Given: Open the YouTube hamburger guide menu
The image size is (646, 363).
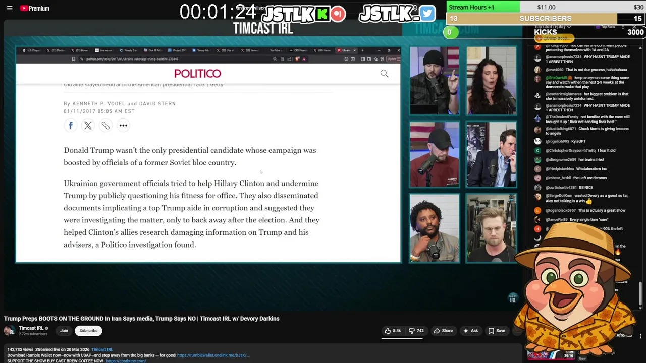Looking at the screenshot, I should pos(10,8).
